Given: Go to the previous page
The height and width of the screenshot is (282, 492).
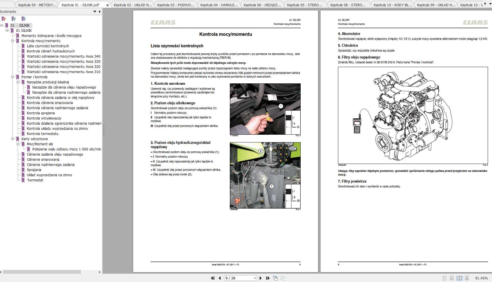Looking at the screenshot, I should coord(220,278).
